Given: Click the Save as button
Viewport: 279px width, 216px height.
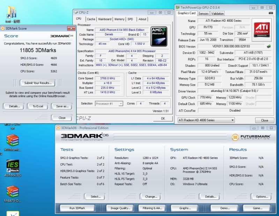Looking at the screenshot, I should pos(62,106).
